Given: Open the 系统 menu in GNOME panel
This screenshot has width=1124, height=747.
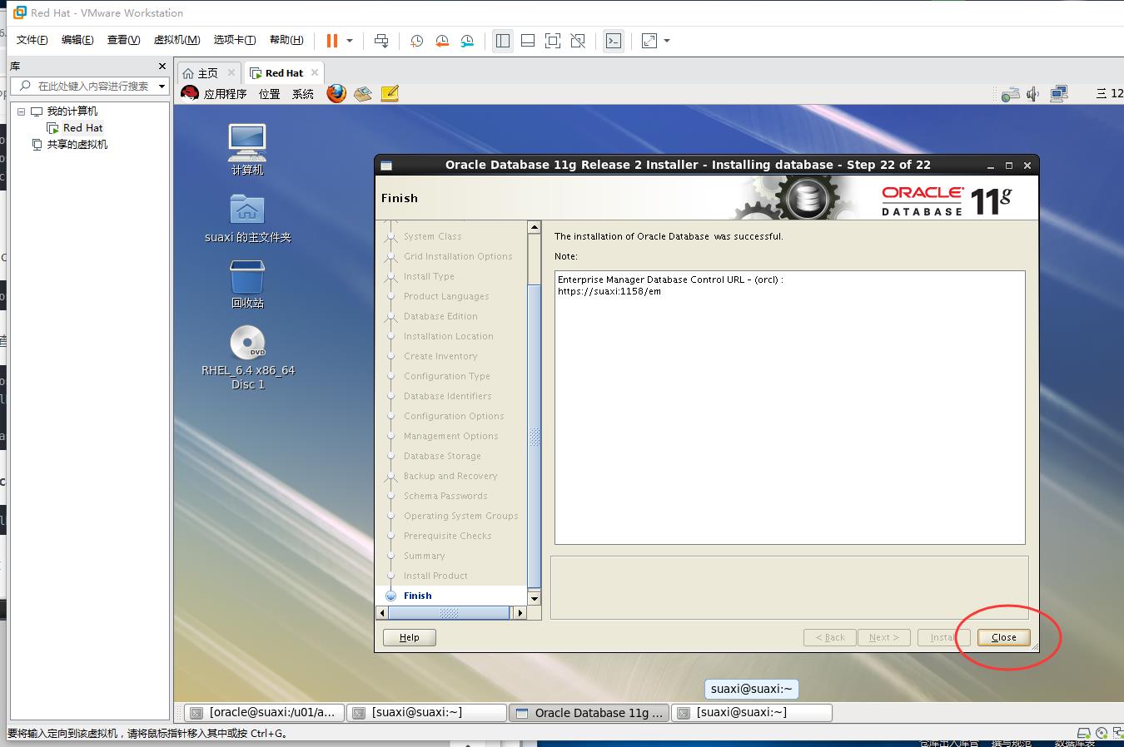Looking at the screenshot, I should coord(303,94).
